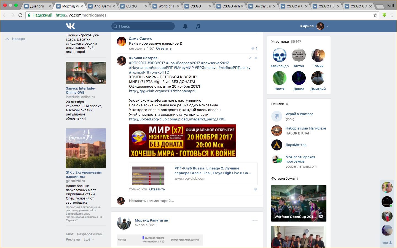Edit Кирилл Лазарев's comment with pencil icon
The height and width of the screenshot is (248, 397).
pyautogui.click(x=250, y=58)
